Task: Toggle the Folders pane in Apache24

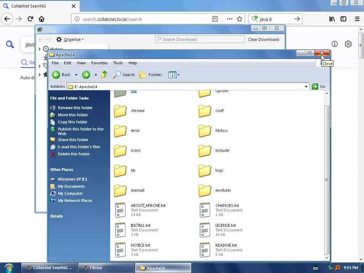Action: pyautogui.click(x=150, y=75)
